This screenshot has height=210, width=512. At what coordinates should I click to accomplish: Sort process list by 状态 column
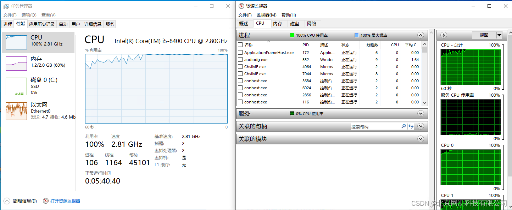click(350, 45)
